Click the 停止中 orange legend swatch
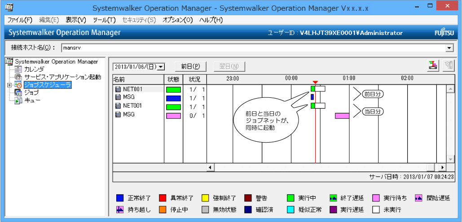Image resolution: width=462 pixels, height=222 pixels. click(163, 209)
